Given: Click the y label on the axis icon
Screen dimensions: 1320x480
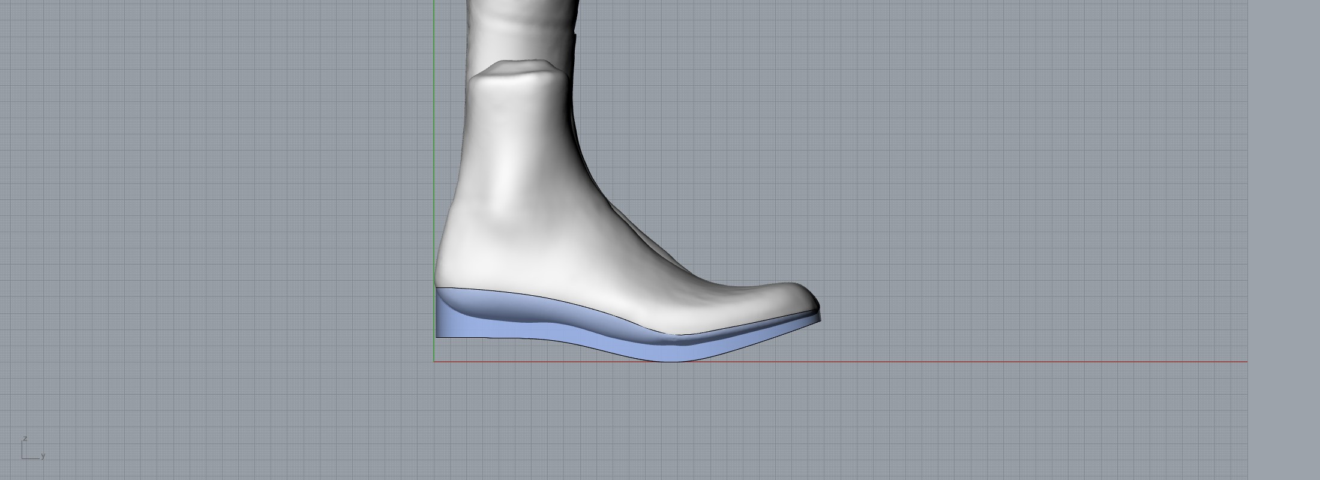Looking at the screenshot, I should (43, 456).
